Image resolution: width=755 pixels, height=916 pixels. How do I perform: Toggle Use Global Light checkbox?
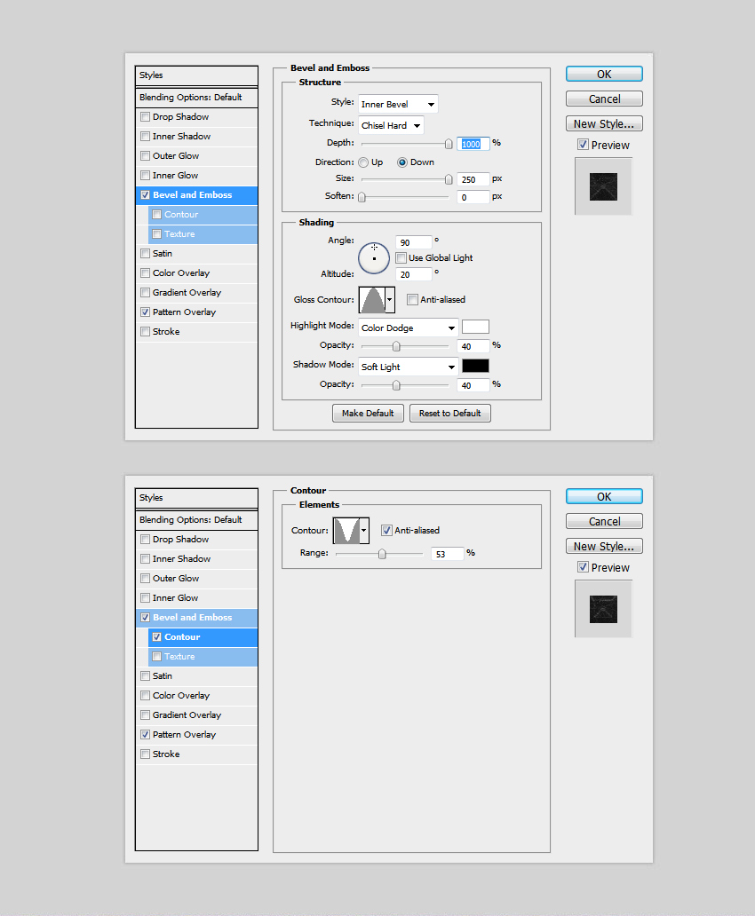pos(401,257)
